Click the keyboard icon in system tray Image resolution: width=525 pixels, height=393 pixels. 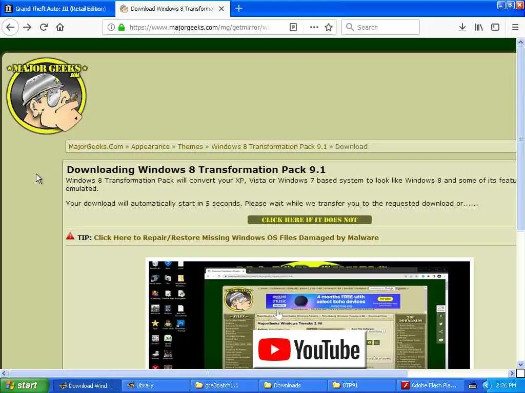(473, 386)
